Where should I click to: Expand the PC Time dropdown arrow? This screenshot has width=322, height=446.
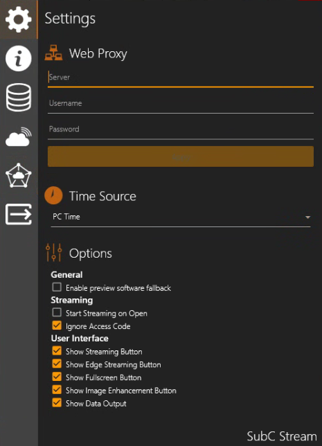pyautogui.click(x=307, y=217)
